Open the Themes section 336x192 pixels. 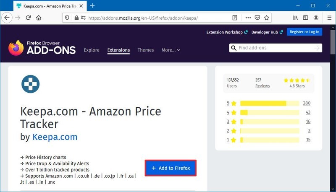(x=146, y=50)
